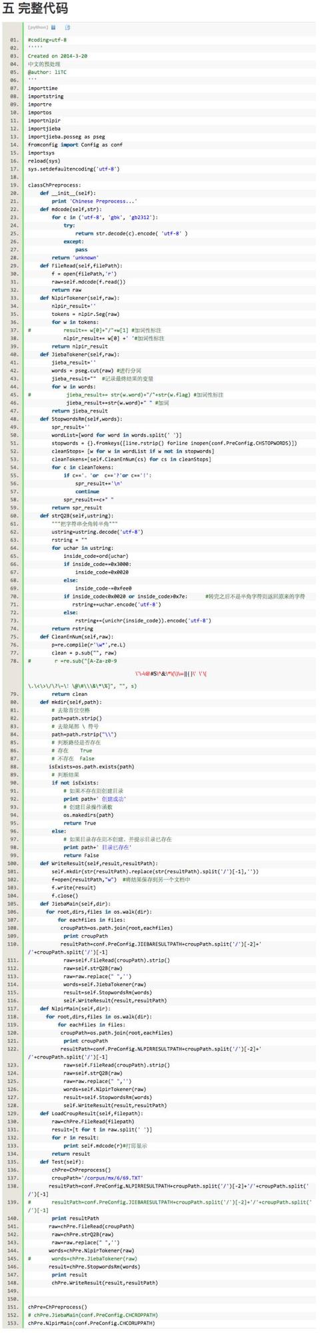Viewport: 320px width, 1333px height.
Task: Click 'sys.setdefaultencoding('utf-8')' line
Action: coord(74,169)
